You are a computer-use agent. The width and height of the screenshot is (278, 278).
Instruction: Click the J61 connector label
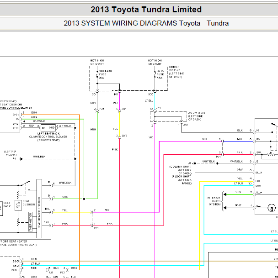click(124, 109)
